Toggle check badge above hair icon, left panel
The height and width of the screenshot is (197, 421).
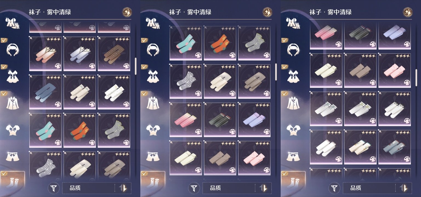[4, 40]
